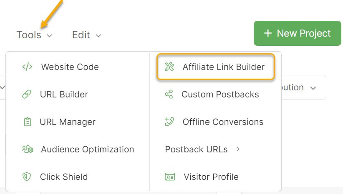Click the plus icon on New Project
Image resolution: width=343 pixels, height=194 pixels.
(x=268, y=33)
